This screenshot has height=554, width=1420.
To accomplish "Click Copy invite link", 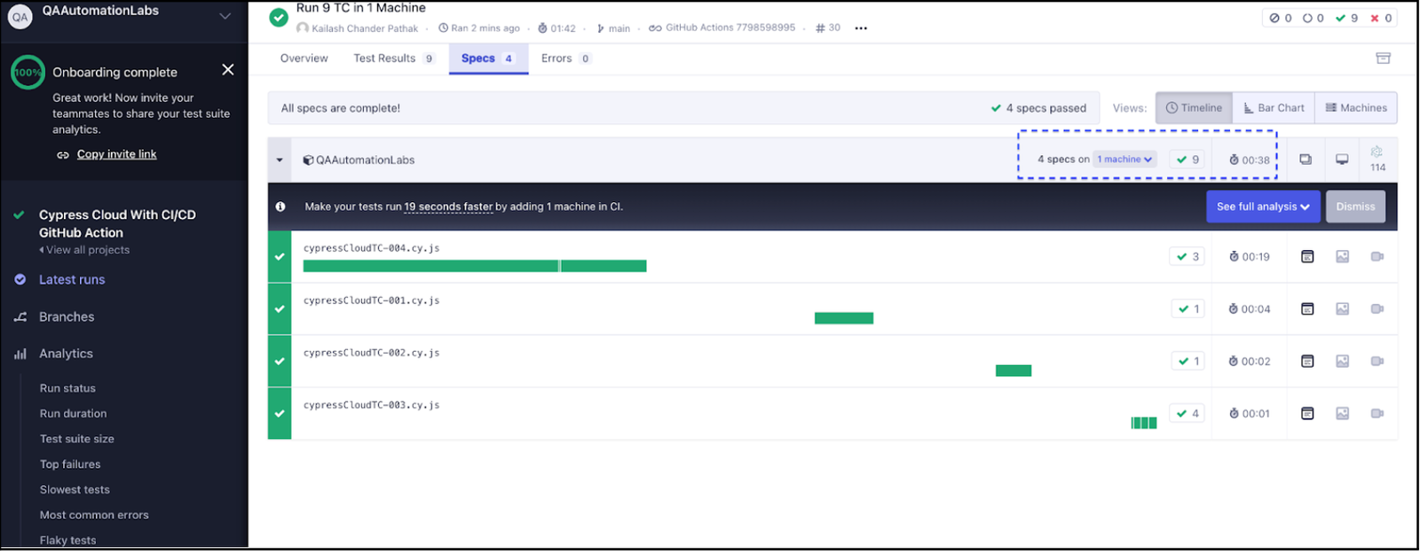I will tap(116, 154).
